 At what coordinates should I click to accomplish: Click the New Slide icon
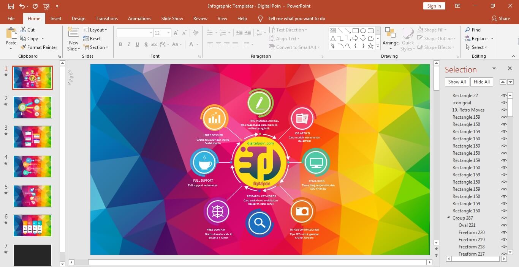(x=73, y=33)
